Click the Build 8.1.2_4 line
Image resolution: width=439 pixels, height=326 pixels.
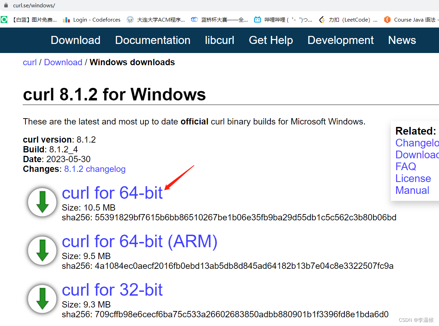pyautogui.click(x=51, y=150)
